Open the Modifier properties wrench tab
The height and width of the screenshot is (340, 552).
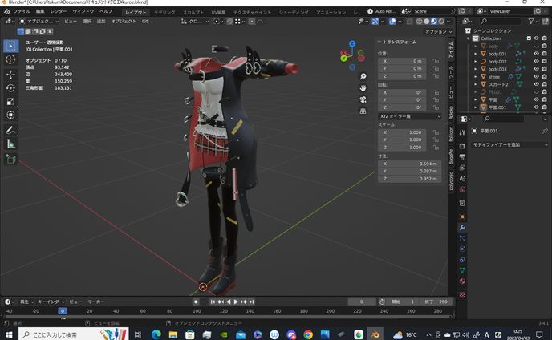pos(462,228)
